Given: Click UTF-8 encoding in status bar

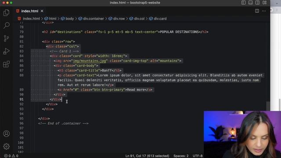Looking at the screenshot, I should pos(198,156).
